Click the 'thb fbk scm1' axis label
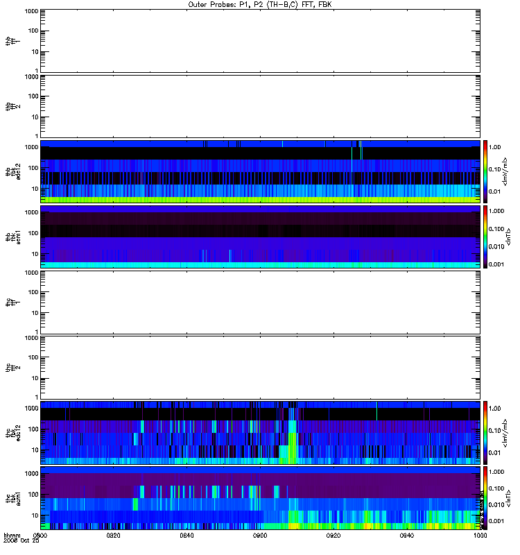 12,237
